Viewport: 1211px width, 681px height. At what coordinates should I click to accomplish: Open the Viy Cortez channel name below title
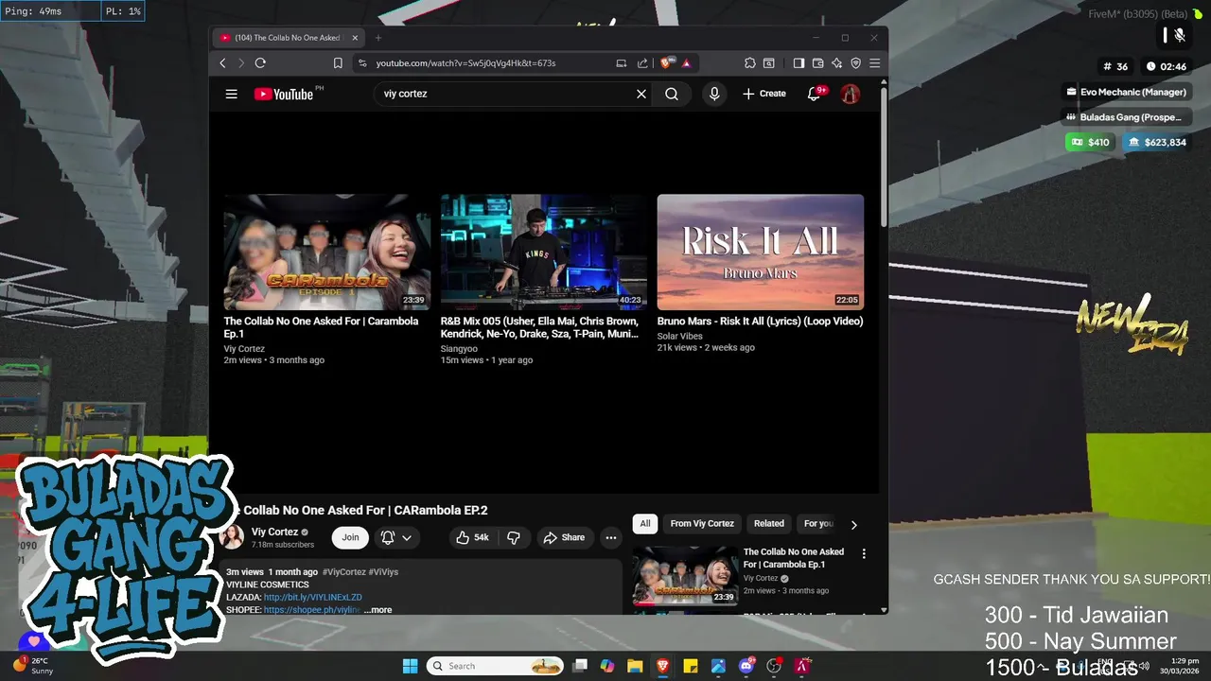[x=274, y=532]
